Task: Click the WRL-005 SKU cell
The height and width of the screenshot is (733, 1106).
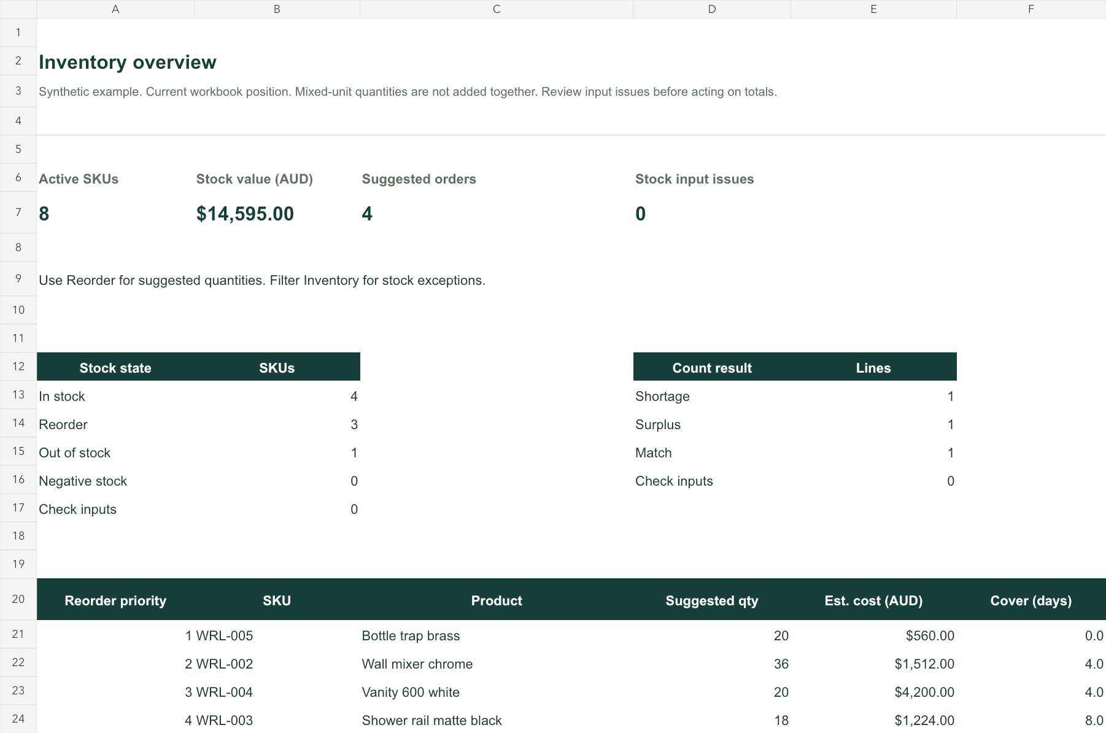Action: [225, 635]
